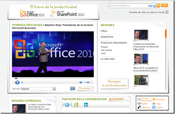The height and width of the screenshot is (114, 175).
Task: Open the third session thumbnail with laptop
Action: [141, 80]
